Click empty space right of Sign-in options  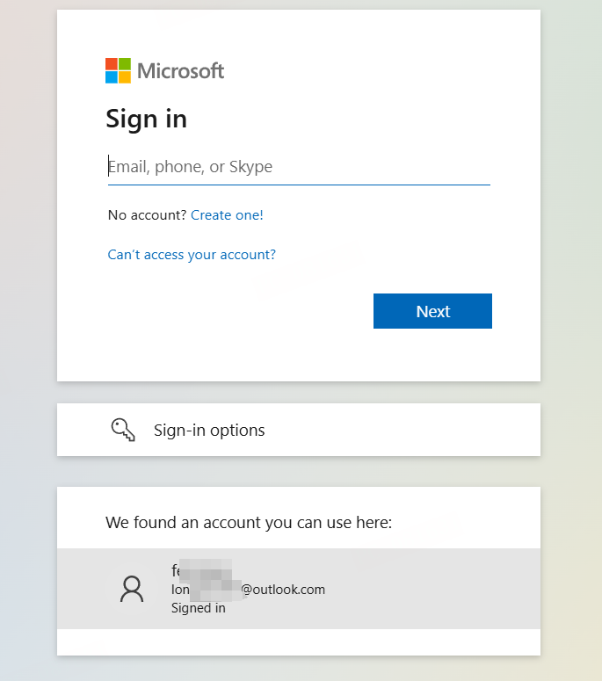(x=422, y=431)
